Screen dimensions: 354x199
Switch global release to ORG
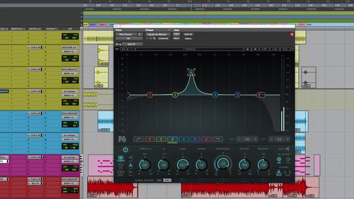click(x=167, y=180)
